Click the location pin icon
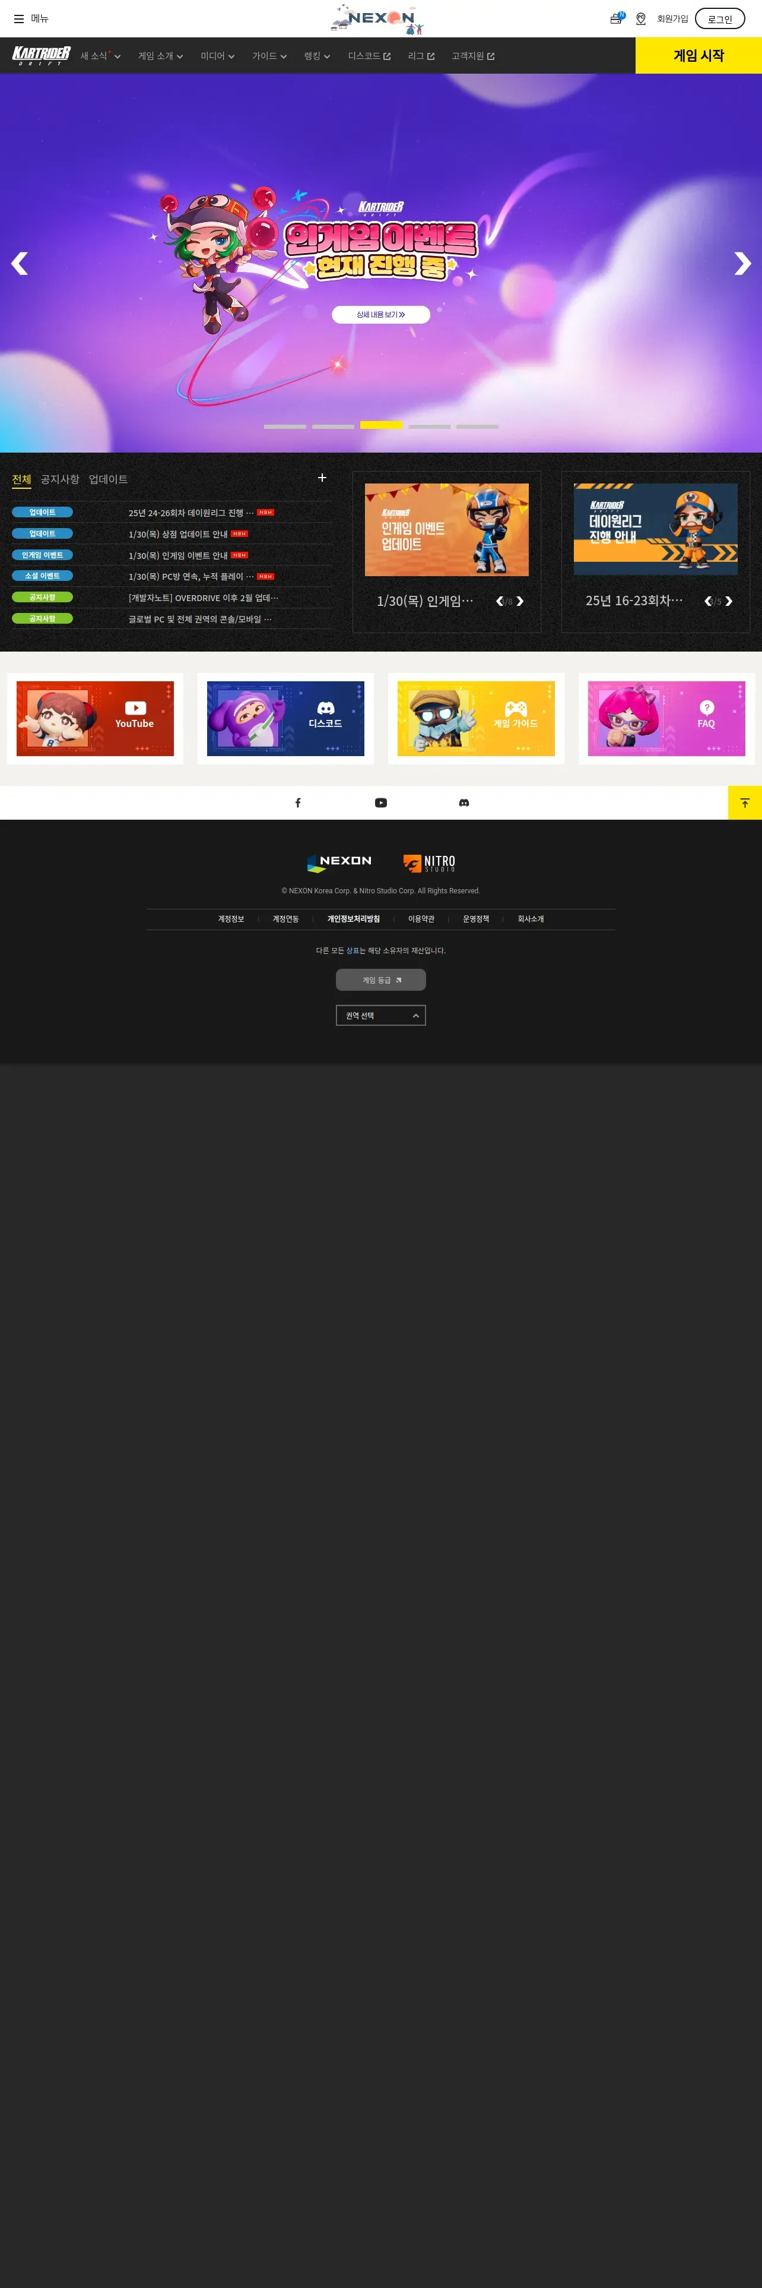Viewport: 762px width, 2288px height. [640, 18]
